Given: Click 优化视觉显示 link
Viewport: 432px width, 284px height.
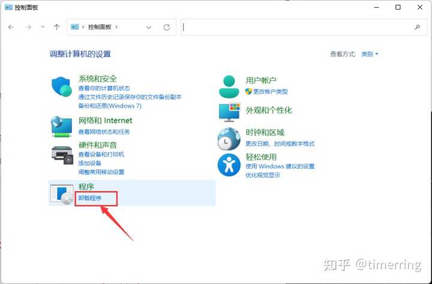Looking at the screenshot, I should [x=263, y=175].
